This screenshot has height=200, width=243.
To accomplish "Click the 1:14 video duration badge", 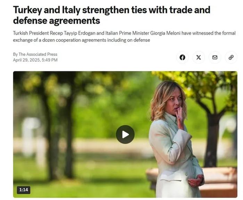I will pyautogui.click(x=24, y=190).
